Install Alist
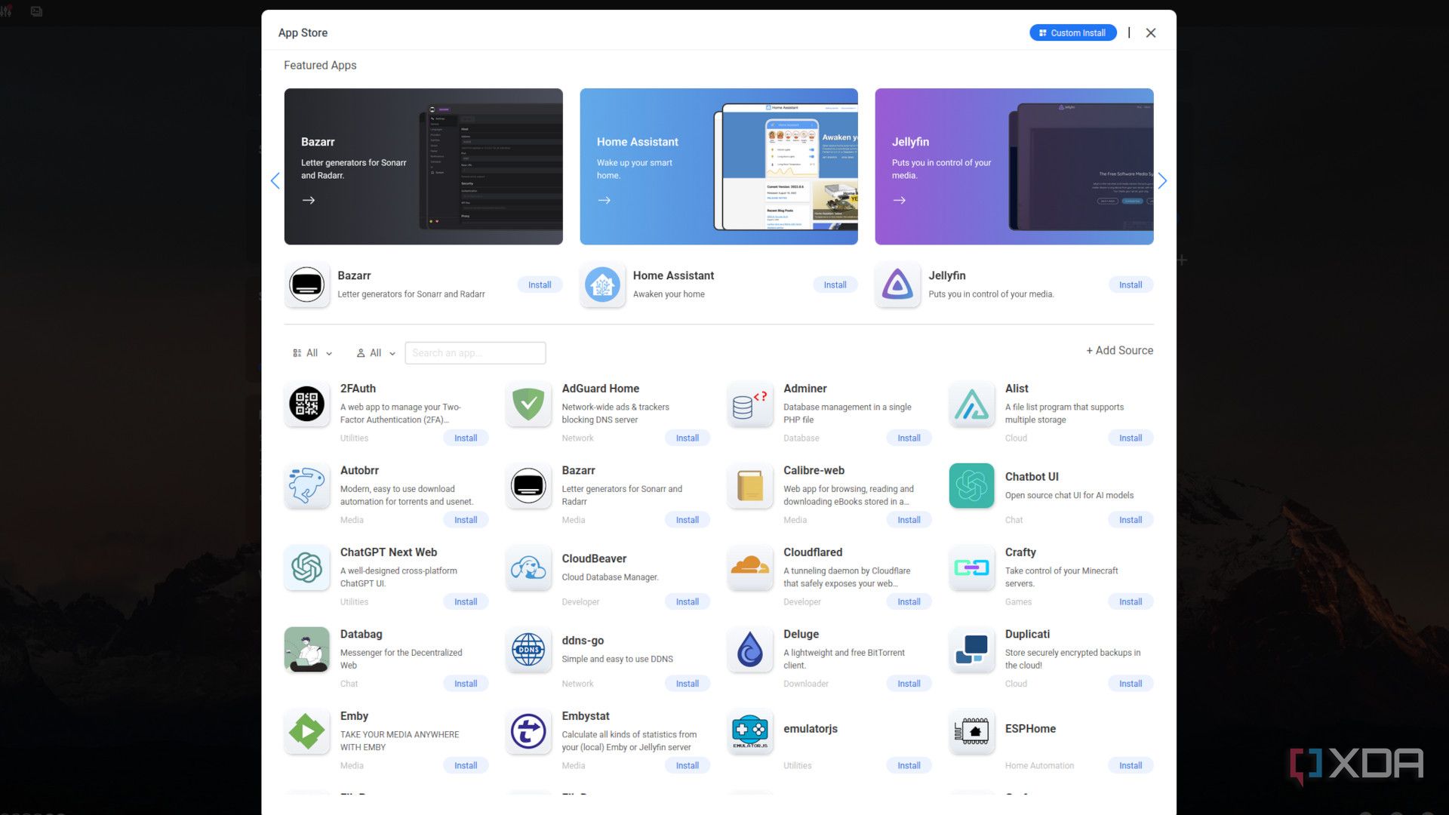The image size is (1449, 815). [x=1131, y=438]
